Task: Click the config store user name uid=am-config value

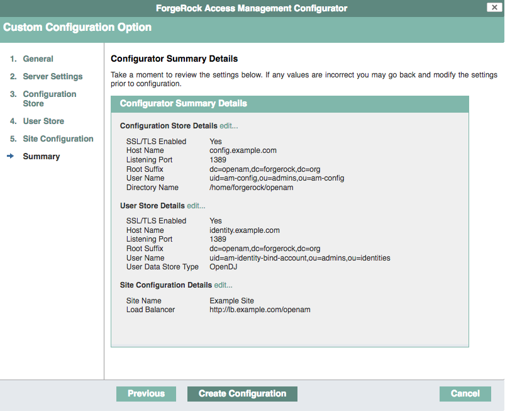Action: coord(277,178)
